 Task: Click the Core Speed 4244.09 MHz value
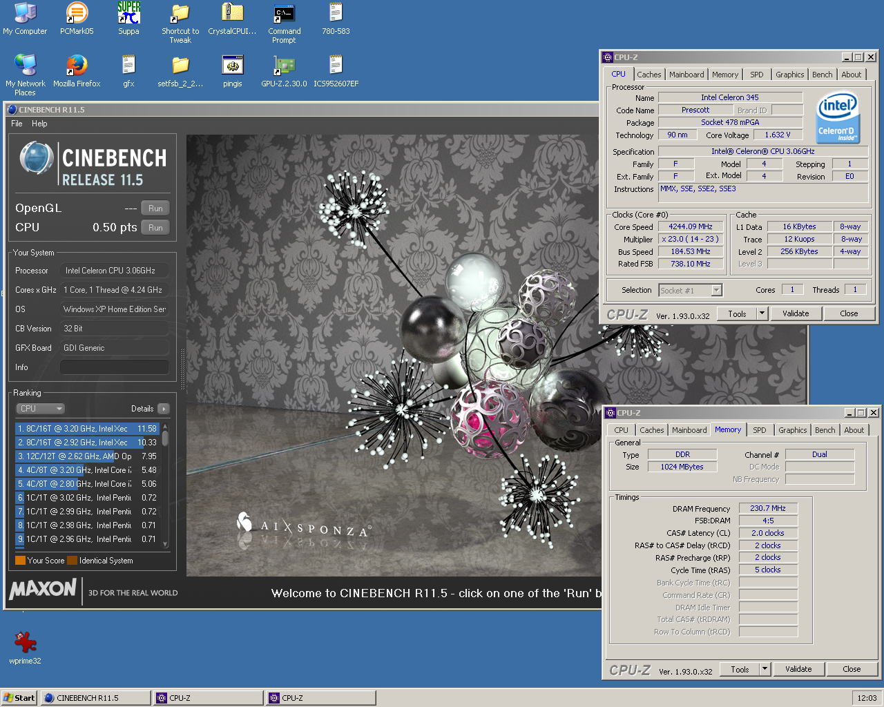690,226
